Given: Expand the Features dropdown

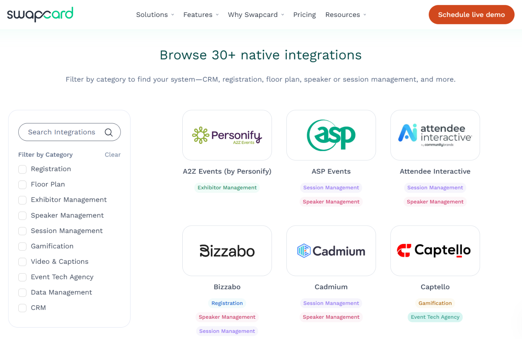Looking at the screenshot, I should 201,15.
